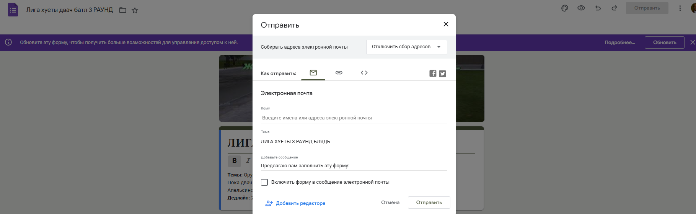Open the theme customization palette

click(x=565, y=8)
